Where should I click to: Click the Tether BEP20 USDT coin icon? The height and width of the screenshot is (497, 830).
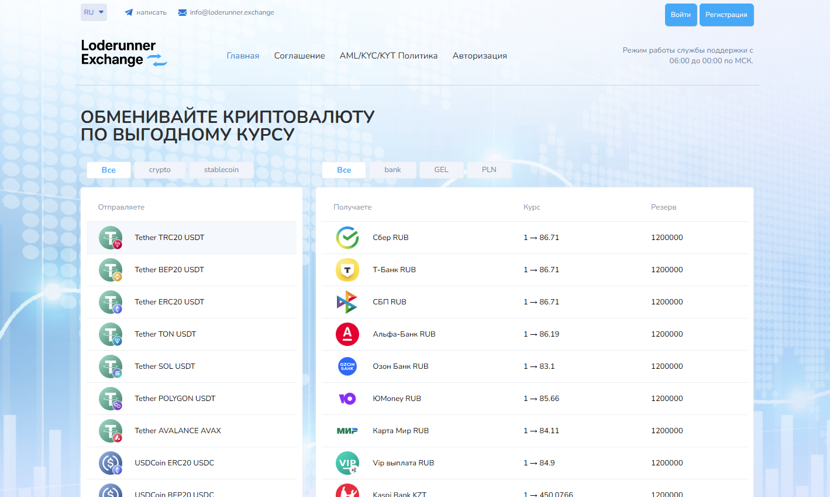point(111,270)
